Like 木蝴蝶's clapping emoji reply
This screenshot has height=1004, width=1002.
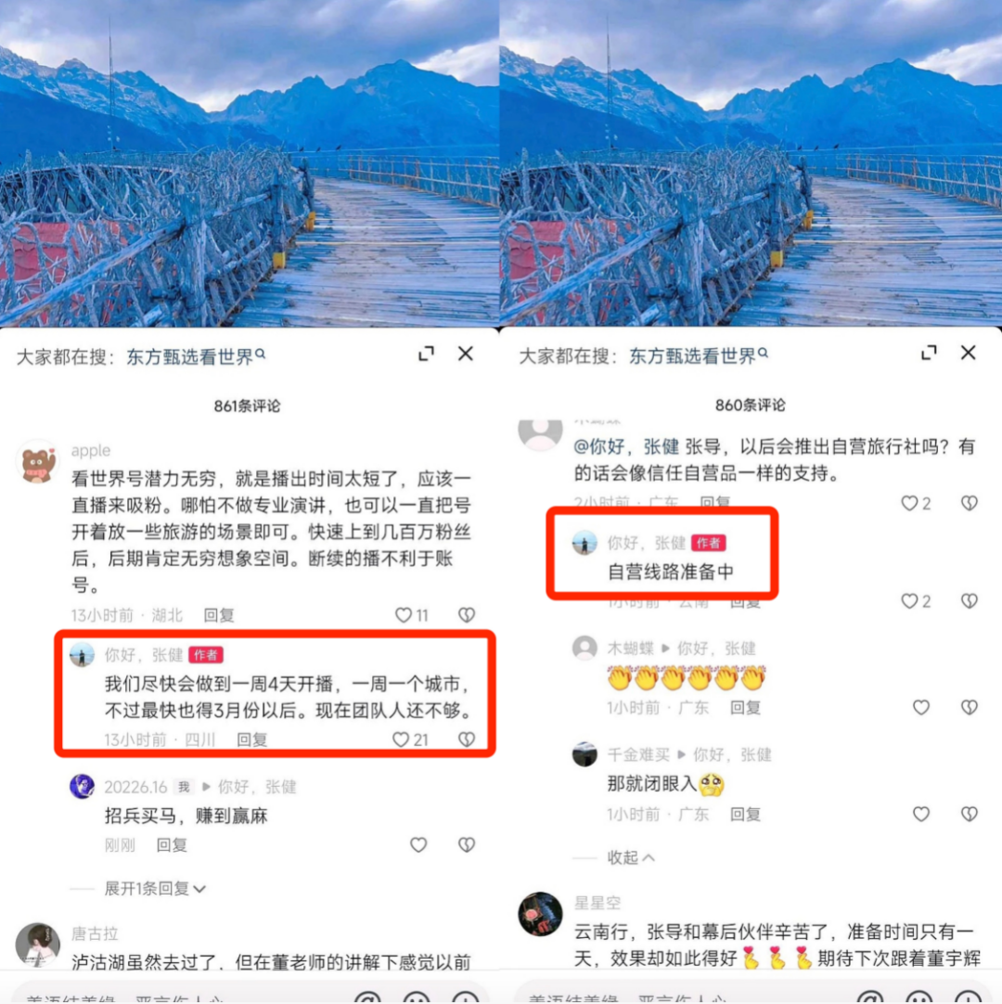point(920,707)
